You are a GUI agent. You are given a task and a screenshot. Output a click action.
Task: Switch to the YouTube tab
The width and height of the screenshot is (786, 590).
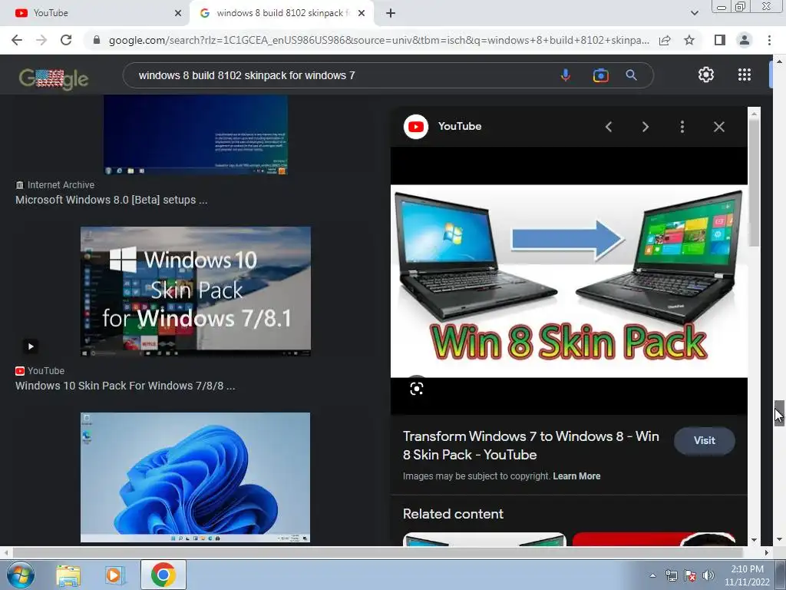[94, 13]
